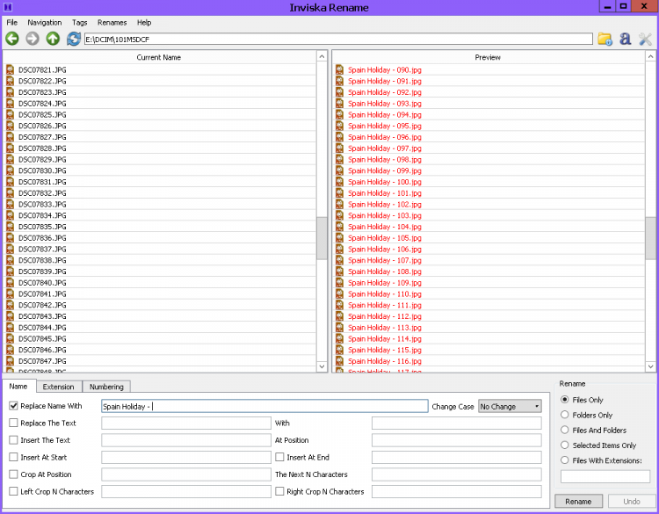Enable Insert At End checkbox

[279, 457]
